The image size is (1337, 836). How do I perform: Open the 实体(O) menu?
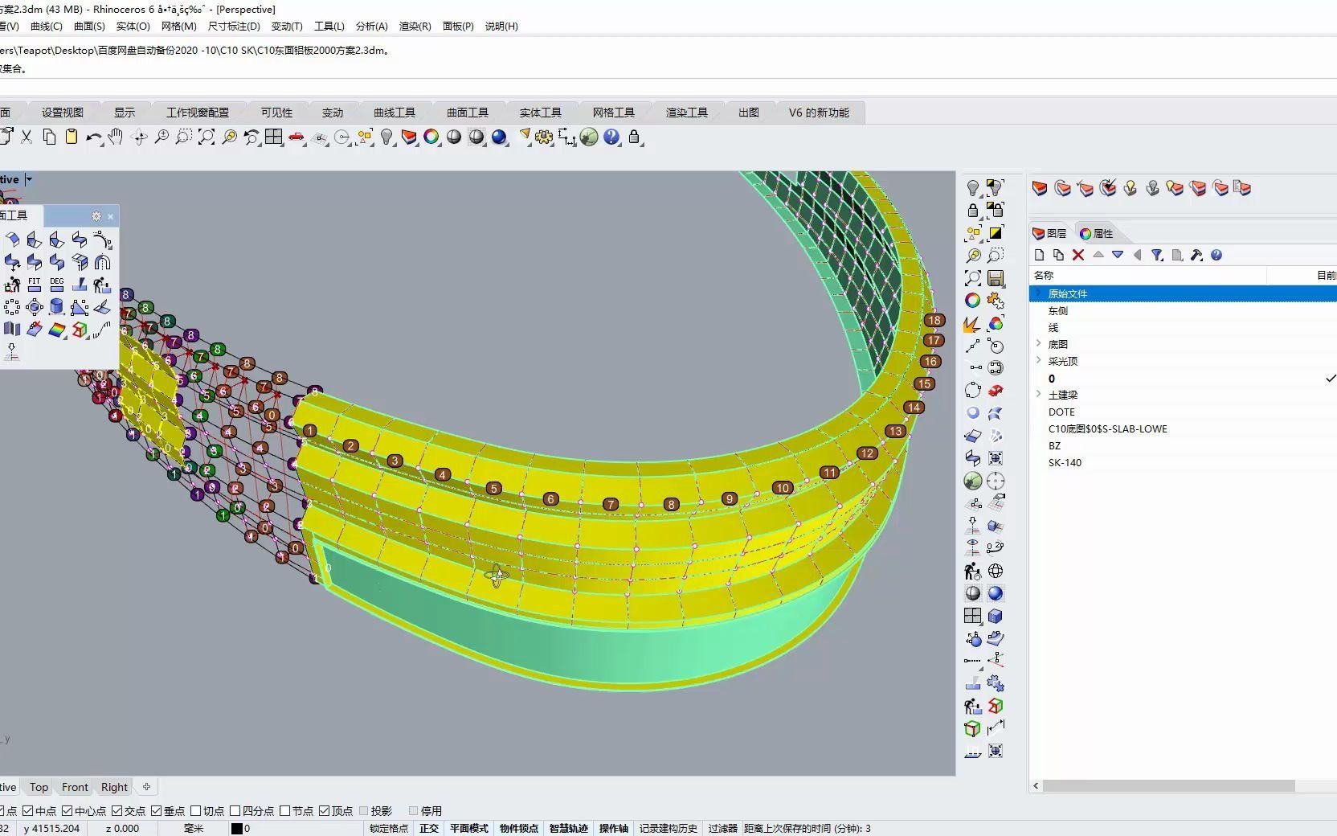pos(133,27)
